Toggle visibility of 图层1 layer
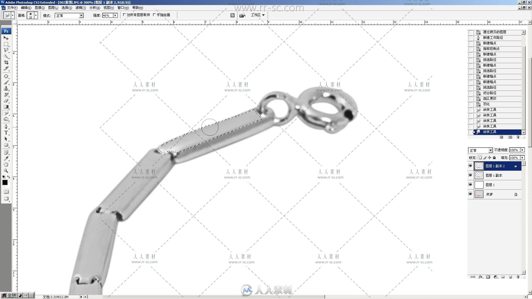 tap(470, 185)
